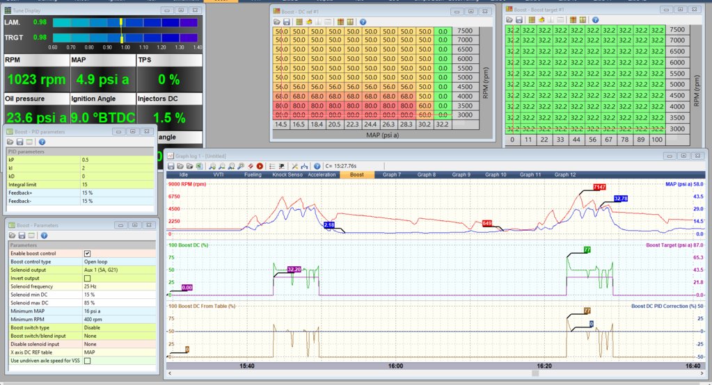Open a file in the Boost DC ref window
Screen dimensions: 712x385
point(277,22)
